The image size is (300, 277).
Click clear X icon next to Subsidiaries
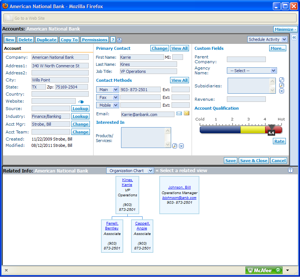click(281, 91)
